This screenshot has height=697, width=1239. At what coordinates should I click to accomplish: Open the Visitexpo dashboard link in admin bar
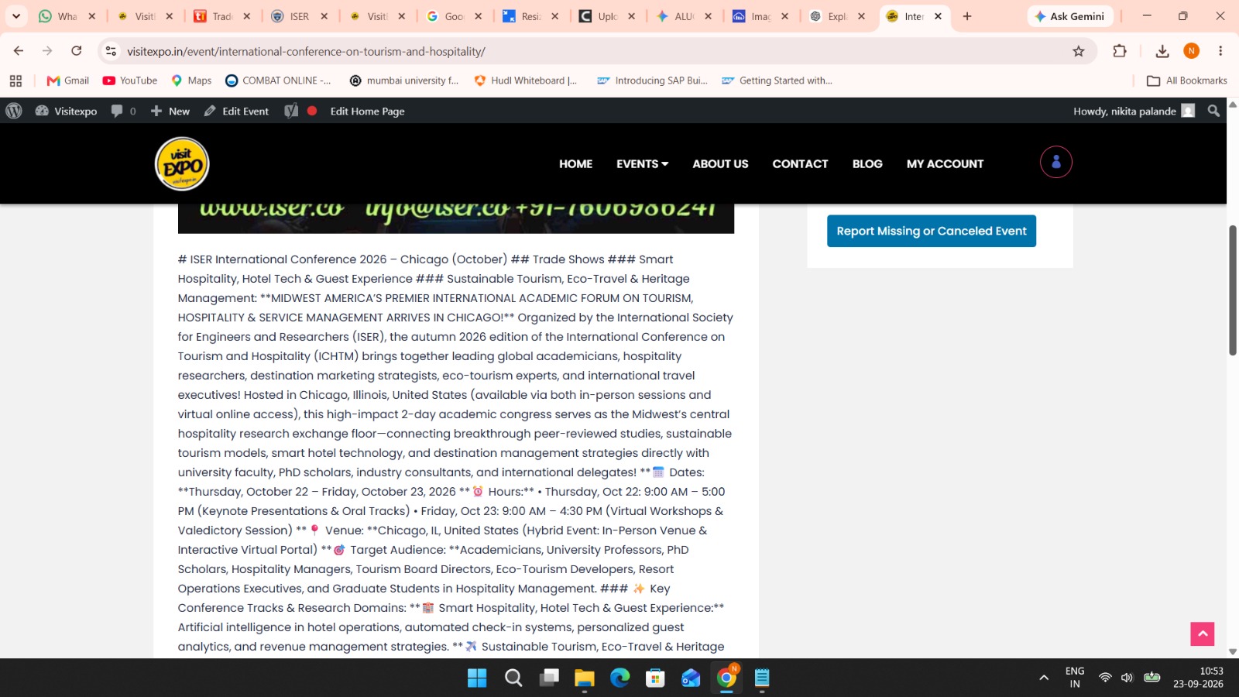pyautogui.click(x=66, y=111)
